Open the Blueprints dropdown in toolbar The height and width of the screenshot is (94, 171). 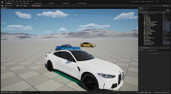pos(22,6)
